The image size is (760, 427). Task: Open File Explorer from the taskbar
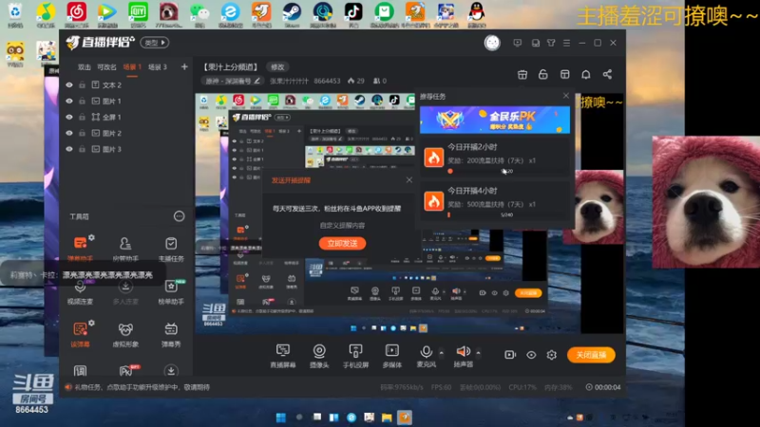(x=387, y=418)
